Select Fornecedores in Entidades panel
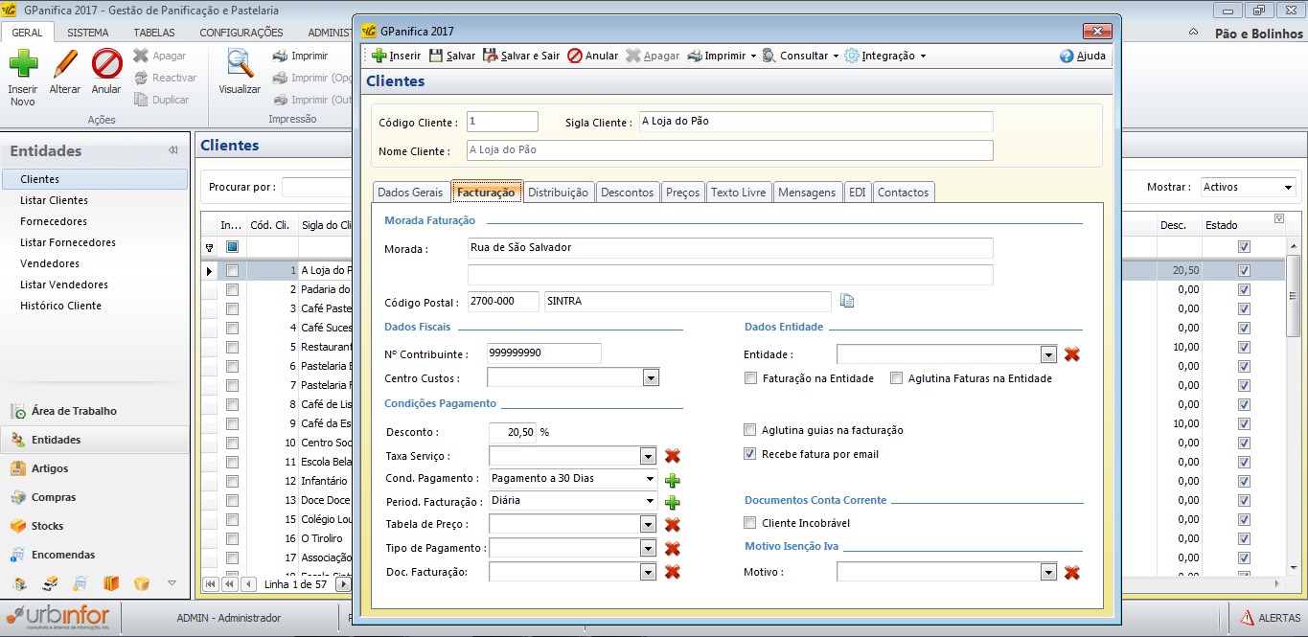Image resolution: width=1308 pixels, height=637 pixels. point(54,221)
